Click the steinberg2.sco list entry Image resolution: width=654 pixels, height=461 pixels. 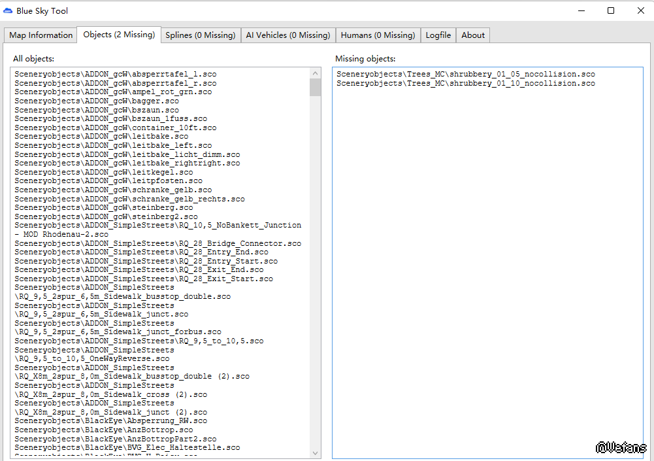click(x=106, y=216)
